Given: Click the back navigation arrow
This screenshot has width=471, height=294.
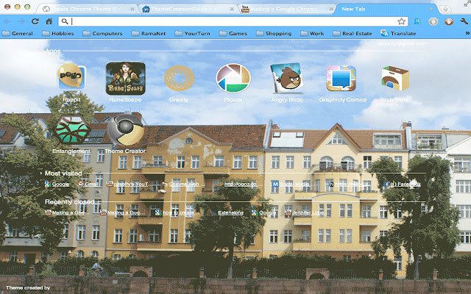Looking at the screenshot, I should [x=7, y=21].
